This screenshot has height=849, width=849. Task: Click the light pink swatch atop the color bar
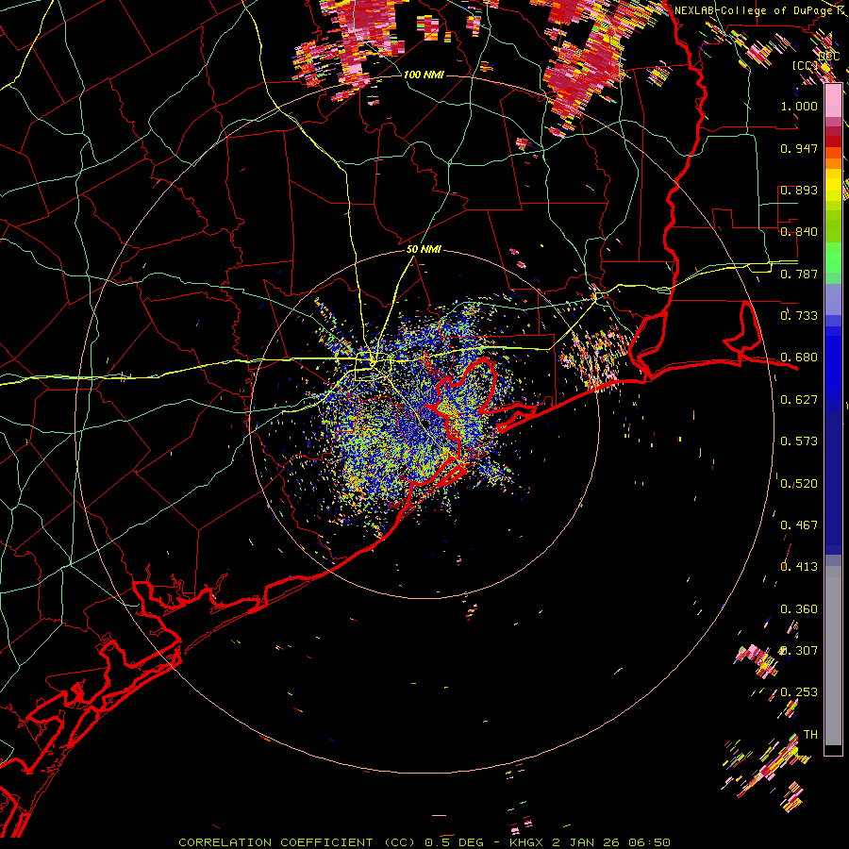[x=833, y=100]
